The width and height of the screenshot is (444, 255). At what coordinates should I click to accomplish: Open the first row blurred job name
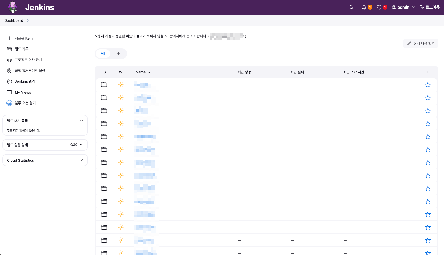click(x=143, y=85)
